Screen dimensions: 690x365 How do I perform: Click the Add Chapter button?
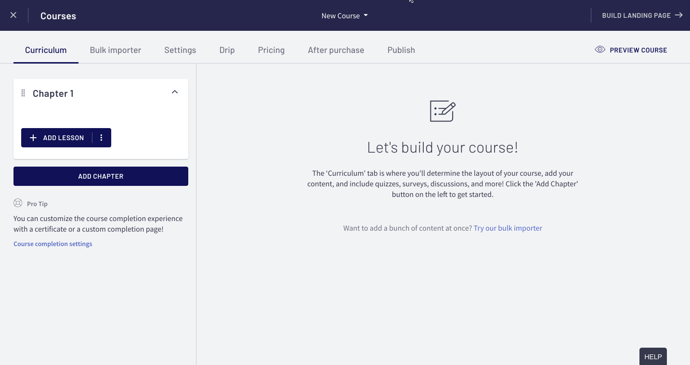click(101, 176)
